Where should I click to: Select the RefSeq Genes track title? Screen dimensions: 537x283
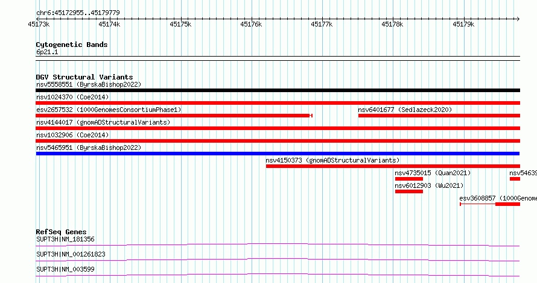point(62,232)
